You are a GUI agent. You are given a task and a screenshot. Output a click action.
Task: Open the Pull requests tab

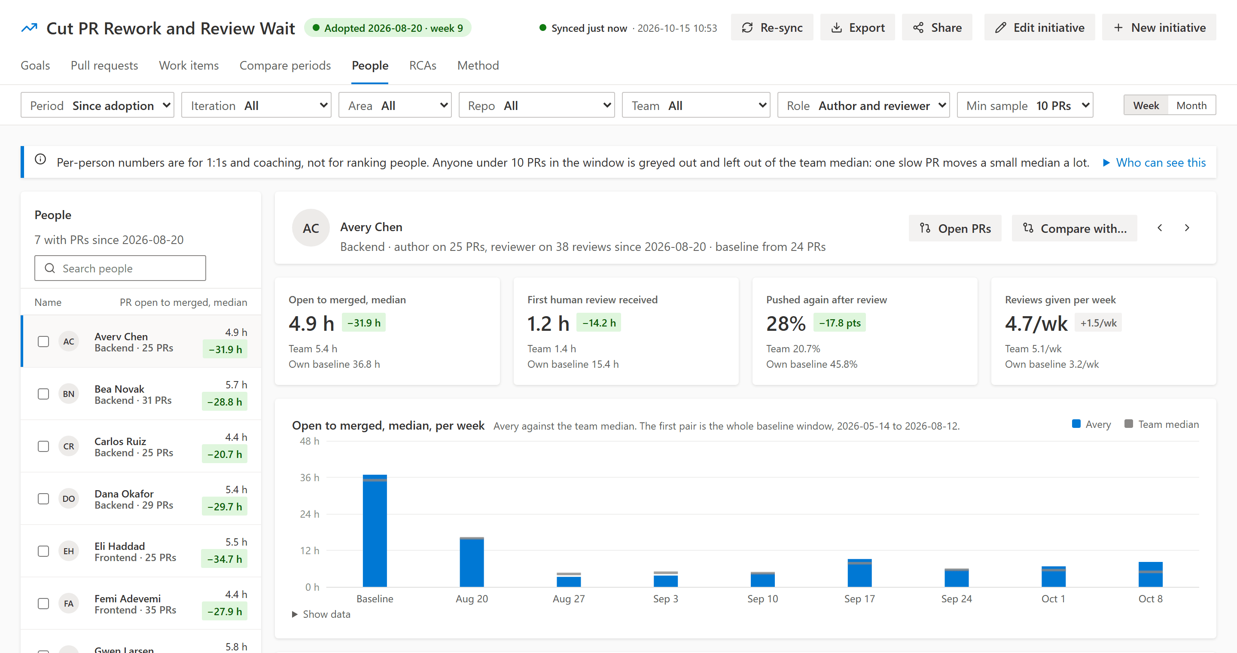[x=104, y=65]
